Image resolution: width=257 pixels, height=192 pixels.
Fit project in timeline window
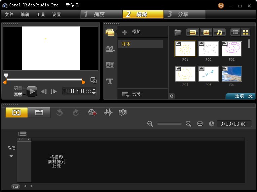pyautogui.click(x=200, y=124)
